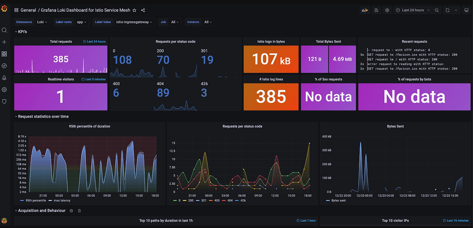Open the search icon in sidebar
This screenshot has width=473, height=228.
pos(4,30)
